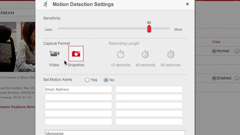Click the sensitivity value 80 label

[149, 23]
